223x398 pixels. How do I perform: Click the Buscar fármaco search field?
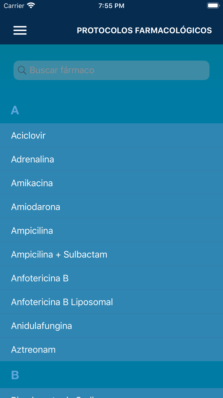118,70
